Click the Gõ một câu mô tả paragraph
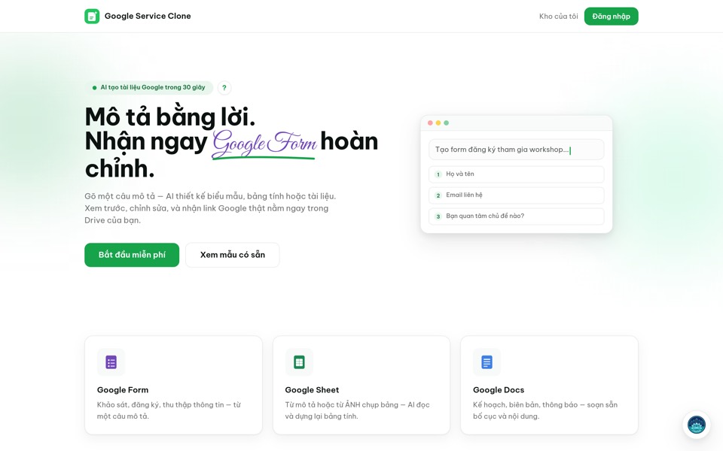The width and height of the screenshot is (723, 451). click(x=210, y=208)
